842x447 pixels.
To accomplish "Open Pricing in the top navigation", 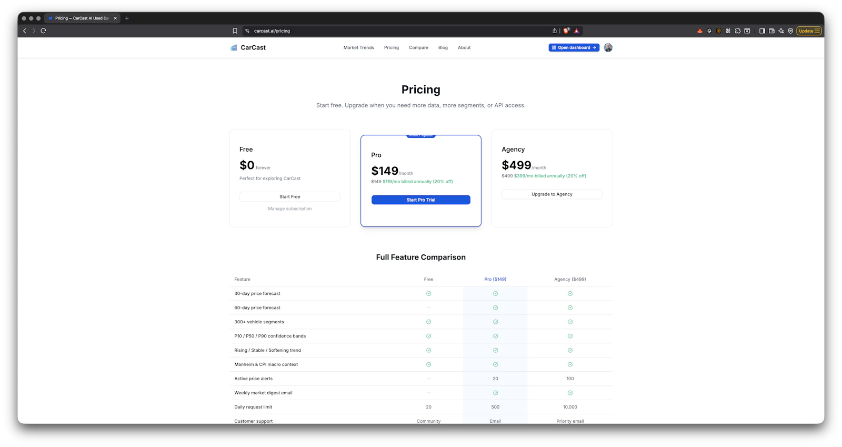I will (x=392, y=47).
